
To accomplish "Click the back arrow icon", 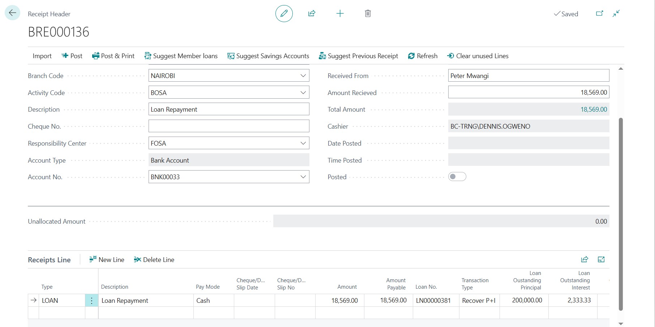I will point(12,13).
